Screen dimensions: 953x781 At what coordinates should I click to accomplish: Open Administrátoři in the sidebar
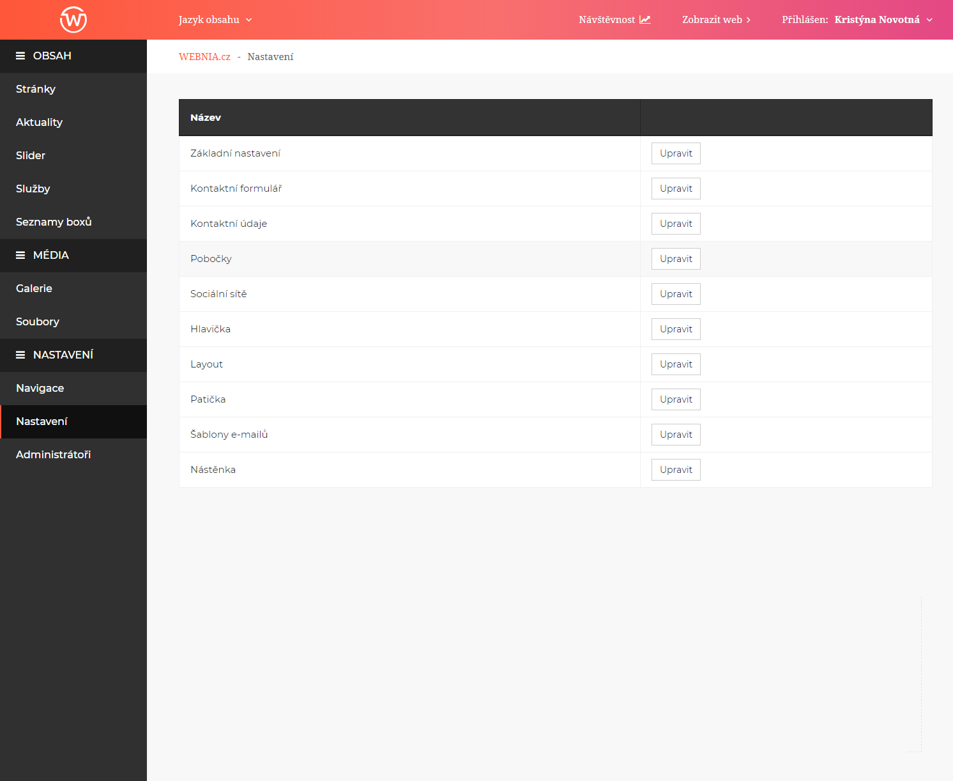[x=73, y=455]
